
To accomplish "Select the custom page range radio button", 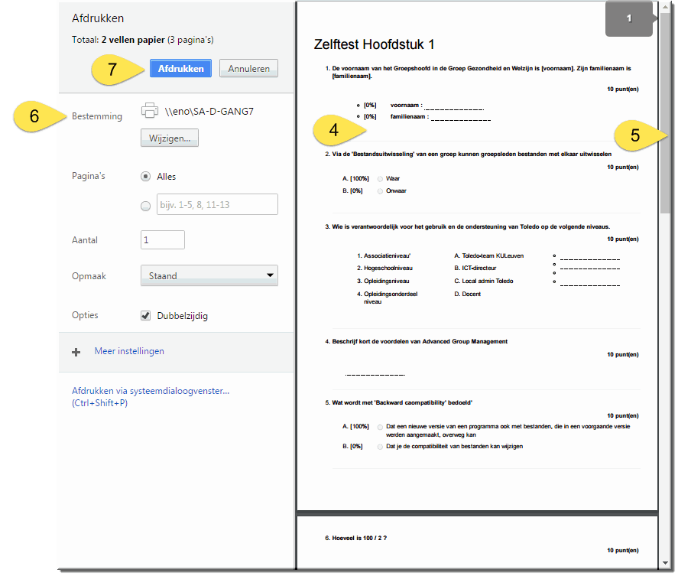I will 146,206.
